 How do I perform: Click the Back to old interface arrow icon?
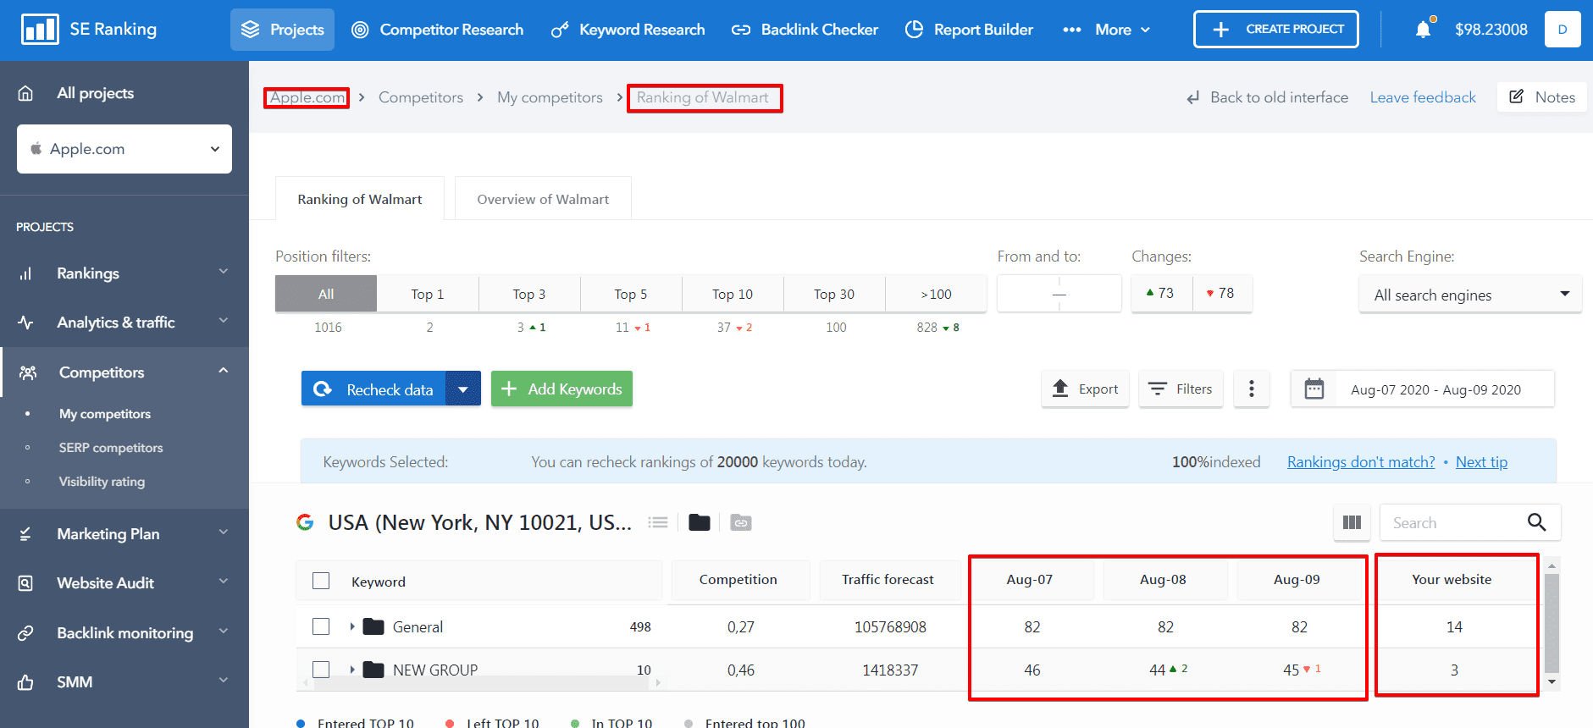tap(1193, 98)
